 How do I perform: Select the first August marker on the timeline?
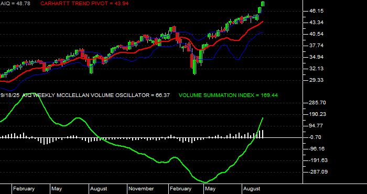tap(99, 189)
